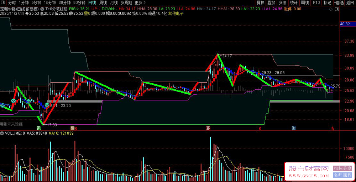Add stock via +自选 button
Viewport: 356px width, 182px height.
(339, 3)
